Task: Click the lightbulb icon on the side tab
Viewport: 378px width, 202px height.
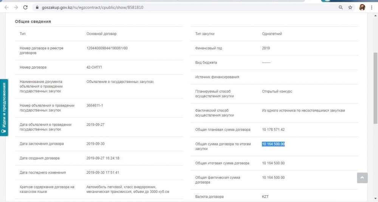Action: pos(4,132)
